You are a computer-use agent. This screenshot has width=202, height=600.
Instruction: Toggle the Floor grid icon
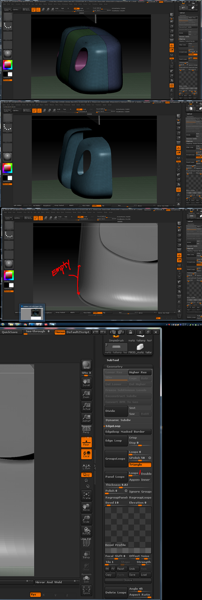point(86,442)
